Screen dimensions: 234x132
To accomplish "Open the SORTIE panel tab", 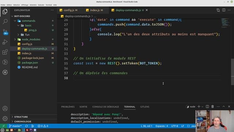I will pyautogui.click(x=83, y=107).
